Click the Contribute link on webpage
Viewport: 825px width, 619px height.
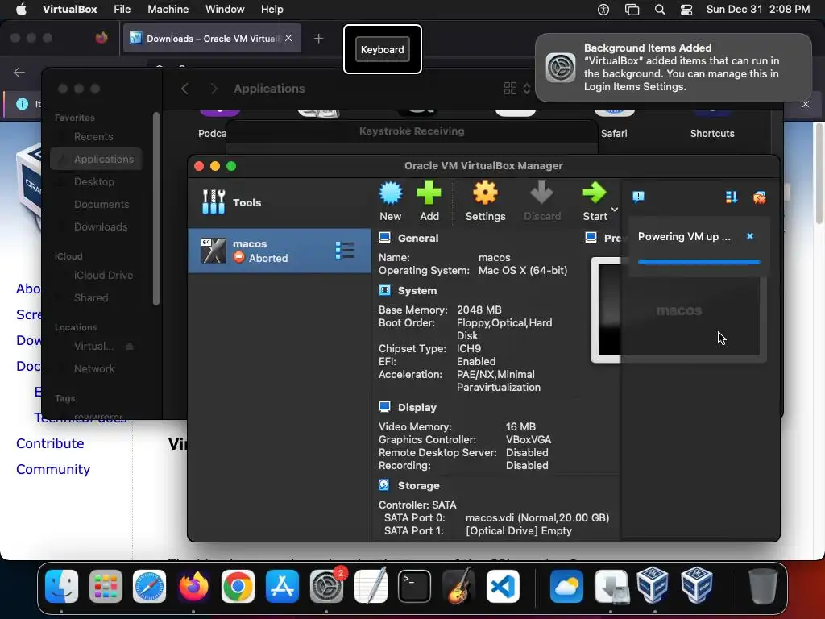[x=50, y=443]
